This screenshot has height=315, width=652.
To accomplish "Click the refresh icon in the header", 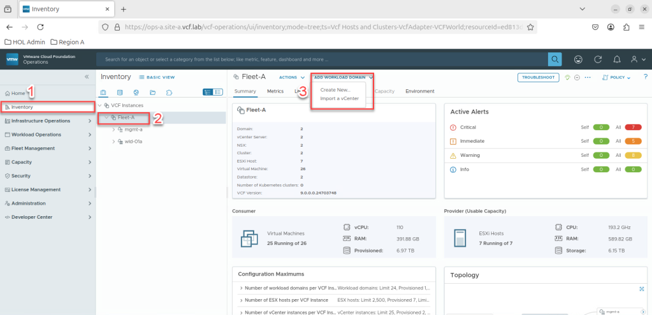I will click(598, 59).
